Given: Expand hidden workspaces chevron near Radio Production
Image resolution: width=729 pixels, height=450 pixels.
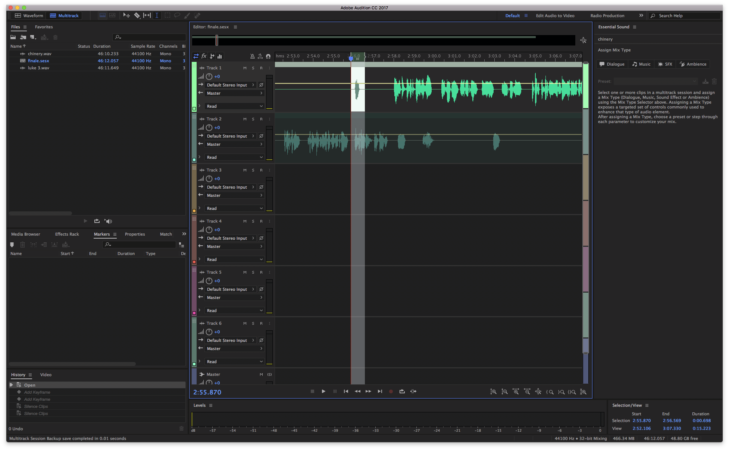Looking at the screenshot, I should coord(641,16).
